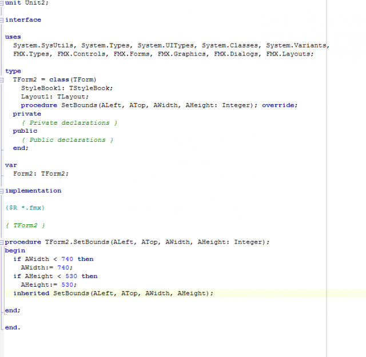366x357 pixels.
Task: Click 'FMX.Graphics' in the uses clause
Action: (182, 54)
